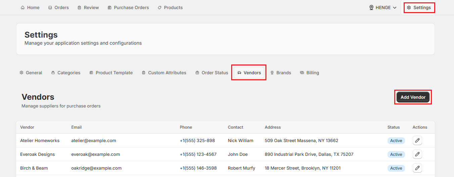The height and width of the screenshot is (177, 454).
Task: Edit the Birch & Beam vendor pencil icon
Action: [x=417, y=168]
